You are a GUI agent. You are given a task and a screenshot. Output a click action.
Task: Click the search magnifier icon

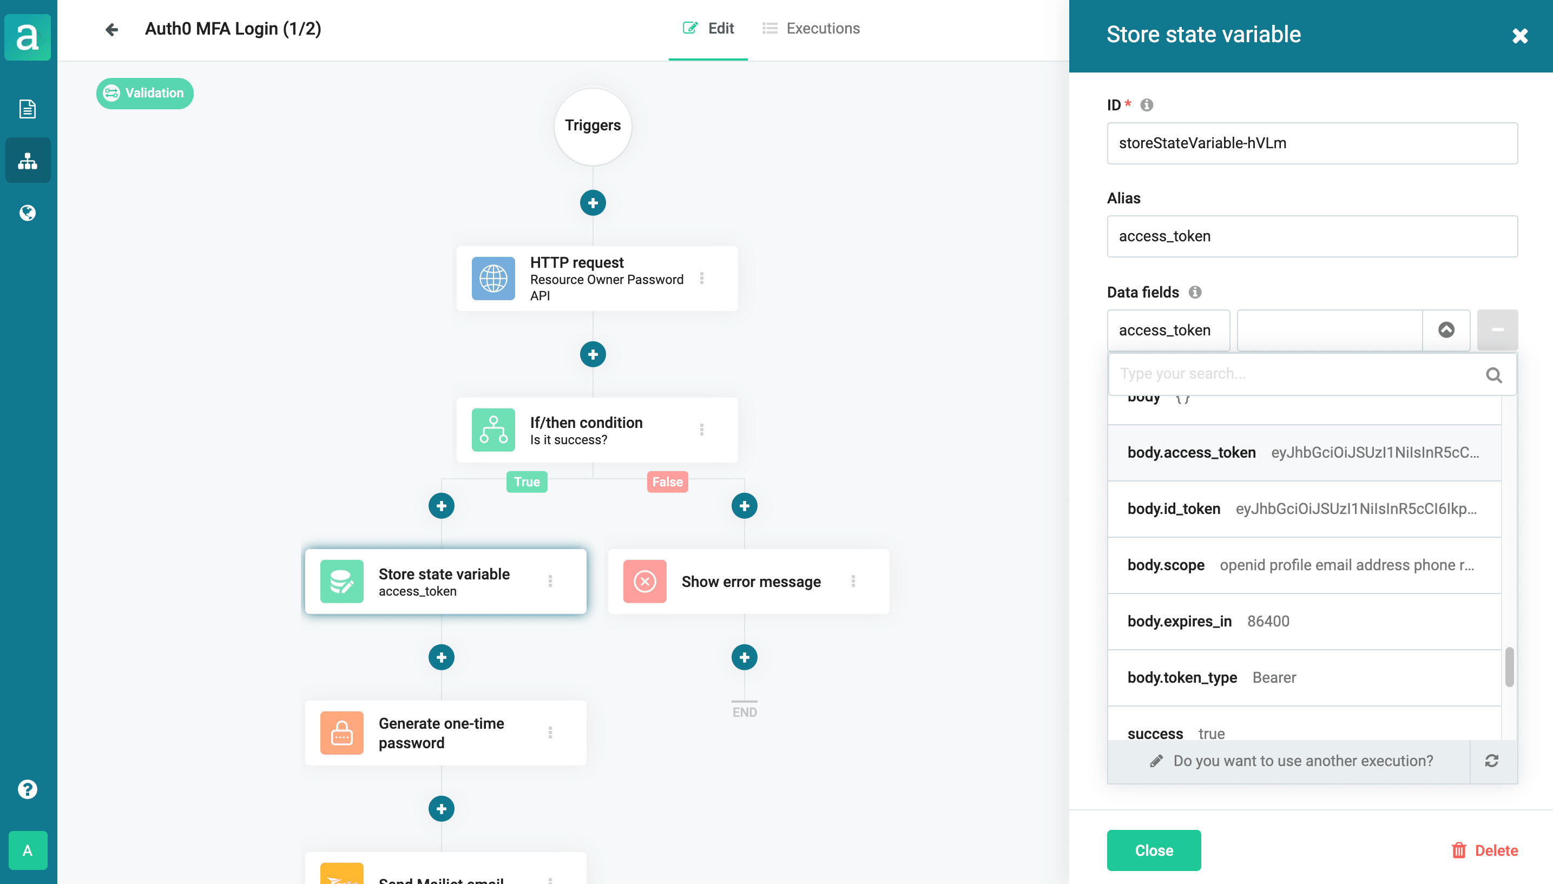(1493, 375)
